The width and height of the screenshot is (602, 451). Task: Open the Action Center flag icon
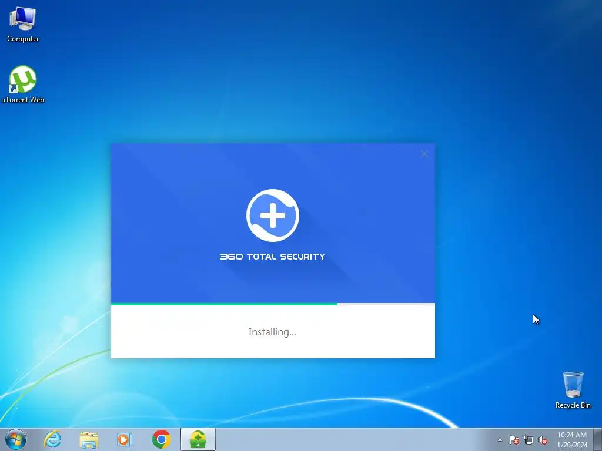coord(514,440)
